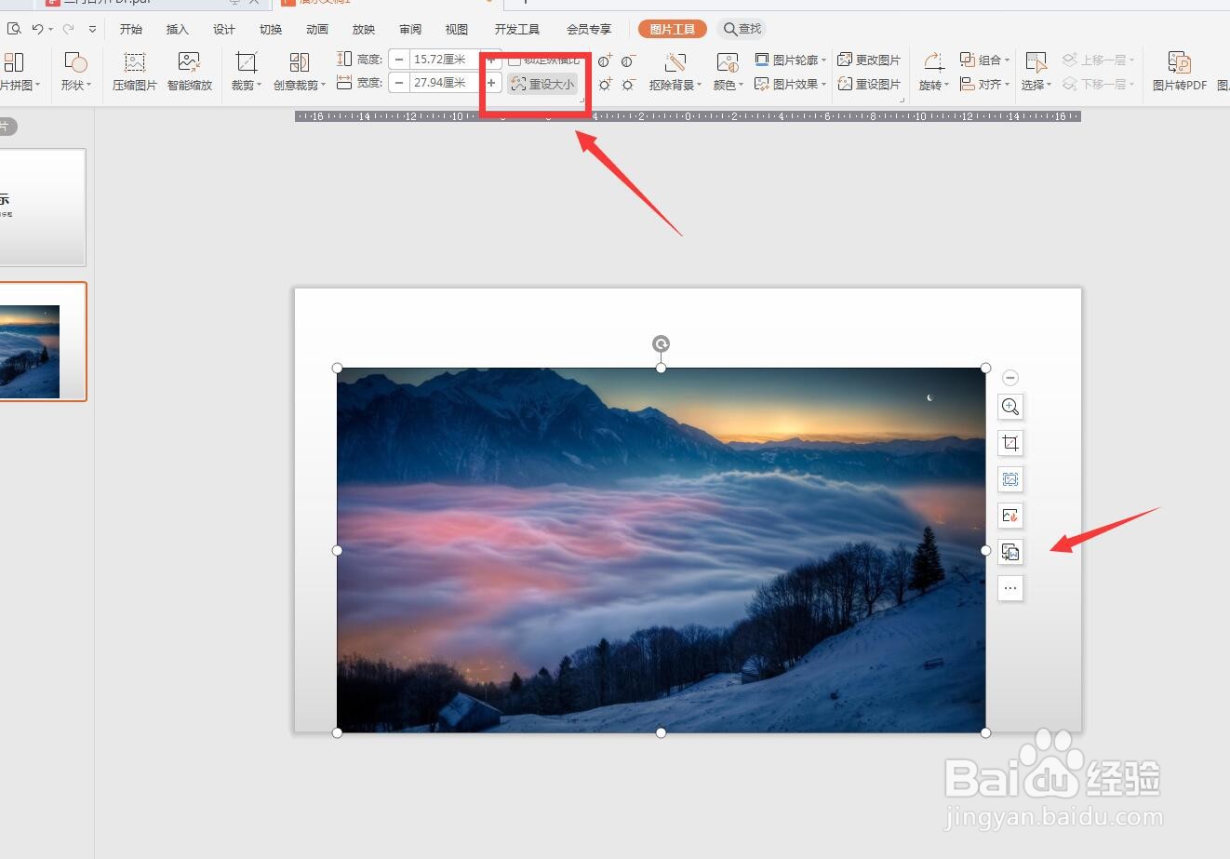The width and height of the screenshot is (1230, 859).
Task: Increase width with the plus button
Action: 492,83
